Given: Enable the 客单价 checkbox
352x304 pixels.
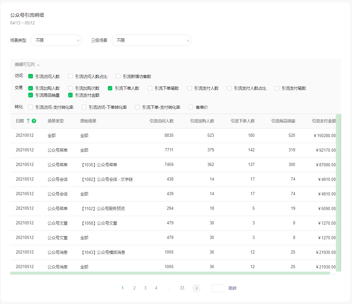Looking at the screenshot, I should (x=191, y=107).
